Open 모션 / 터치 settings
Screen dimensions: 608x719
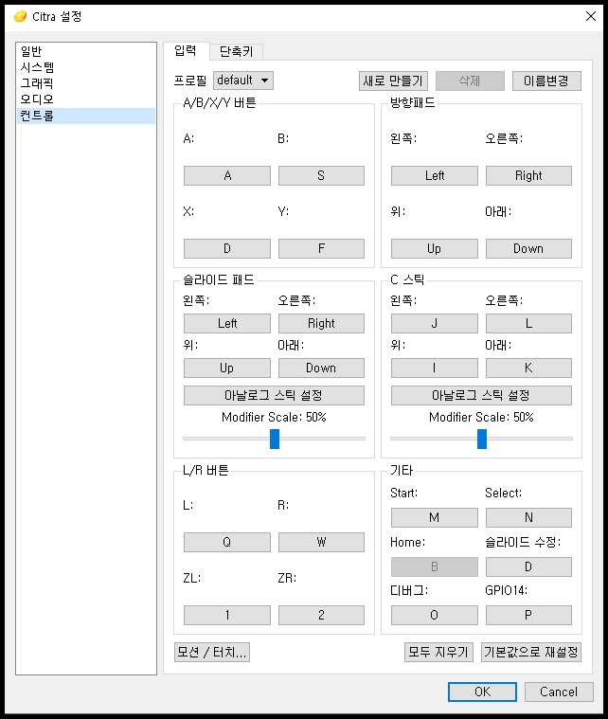[x=212, y=652]
